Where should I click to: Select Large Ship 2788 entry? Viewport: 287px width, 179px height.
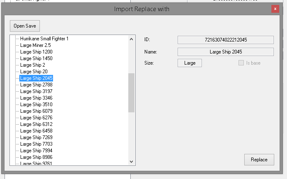pos(36,85)
